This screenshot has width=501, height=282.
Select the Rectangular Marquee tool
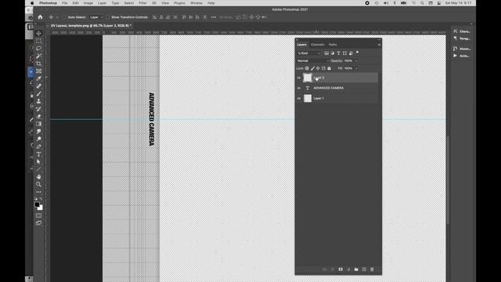click(38, 41)
